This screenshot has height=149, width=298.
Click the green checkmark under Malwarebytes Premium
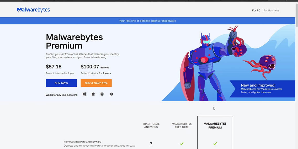tap(215, 144)
